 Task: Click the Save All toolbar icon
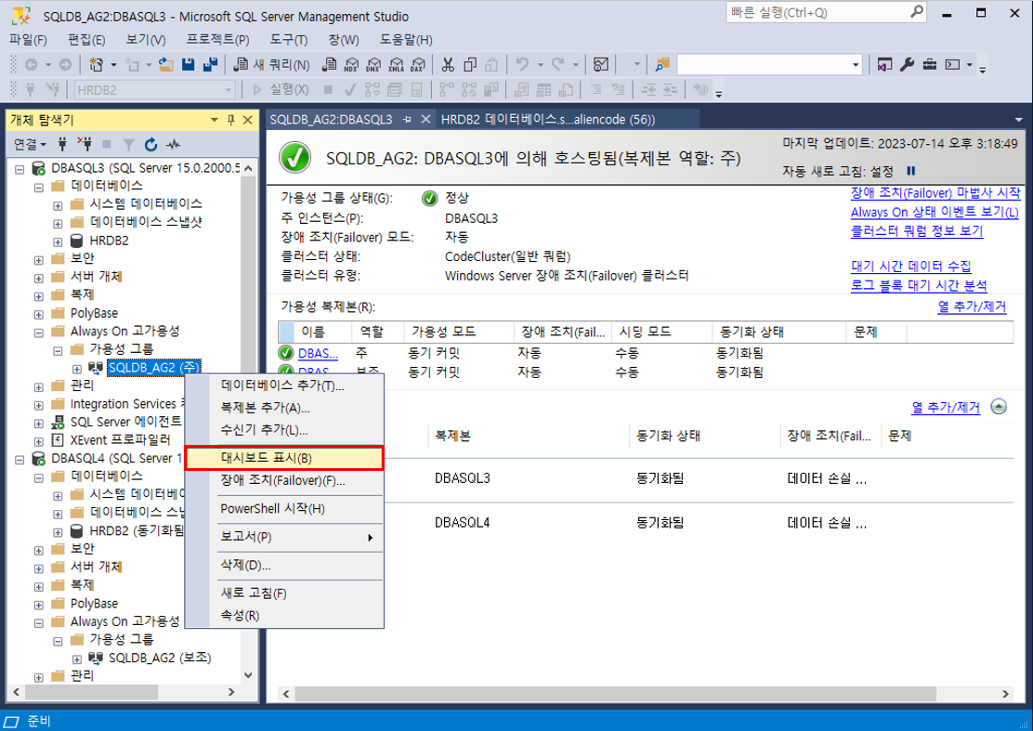[x=210, y=64]
